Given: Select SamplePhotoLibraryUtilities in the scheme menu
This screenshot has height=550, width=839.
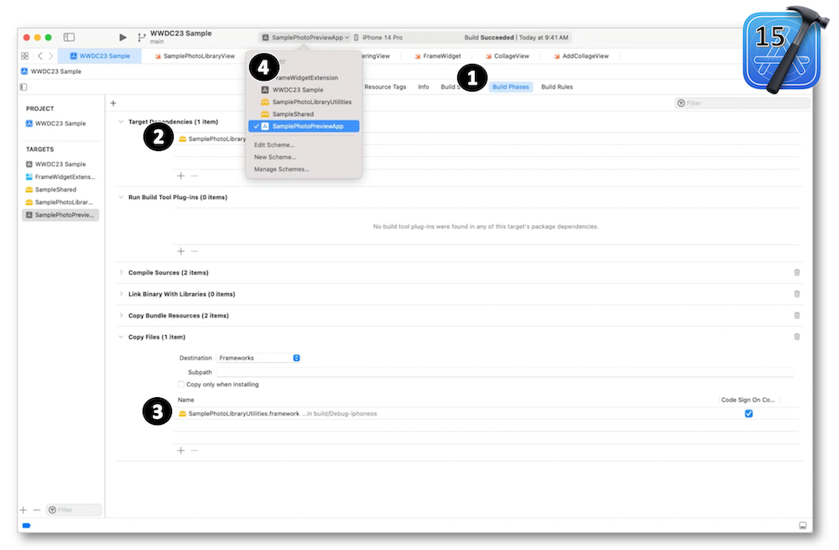Looking at the screenshot, I should coord(304,102).
